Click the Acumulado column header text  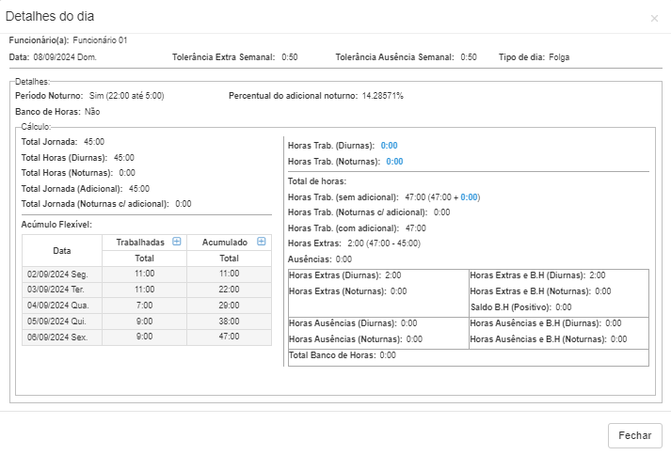click(224, 243)
